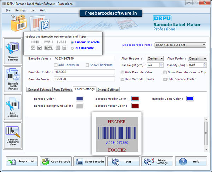Pick the Barcode Header Color swatch
This screenshot has width=212, height=172.
(135, 99)
